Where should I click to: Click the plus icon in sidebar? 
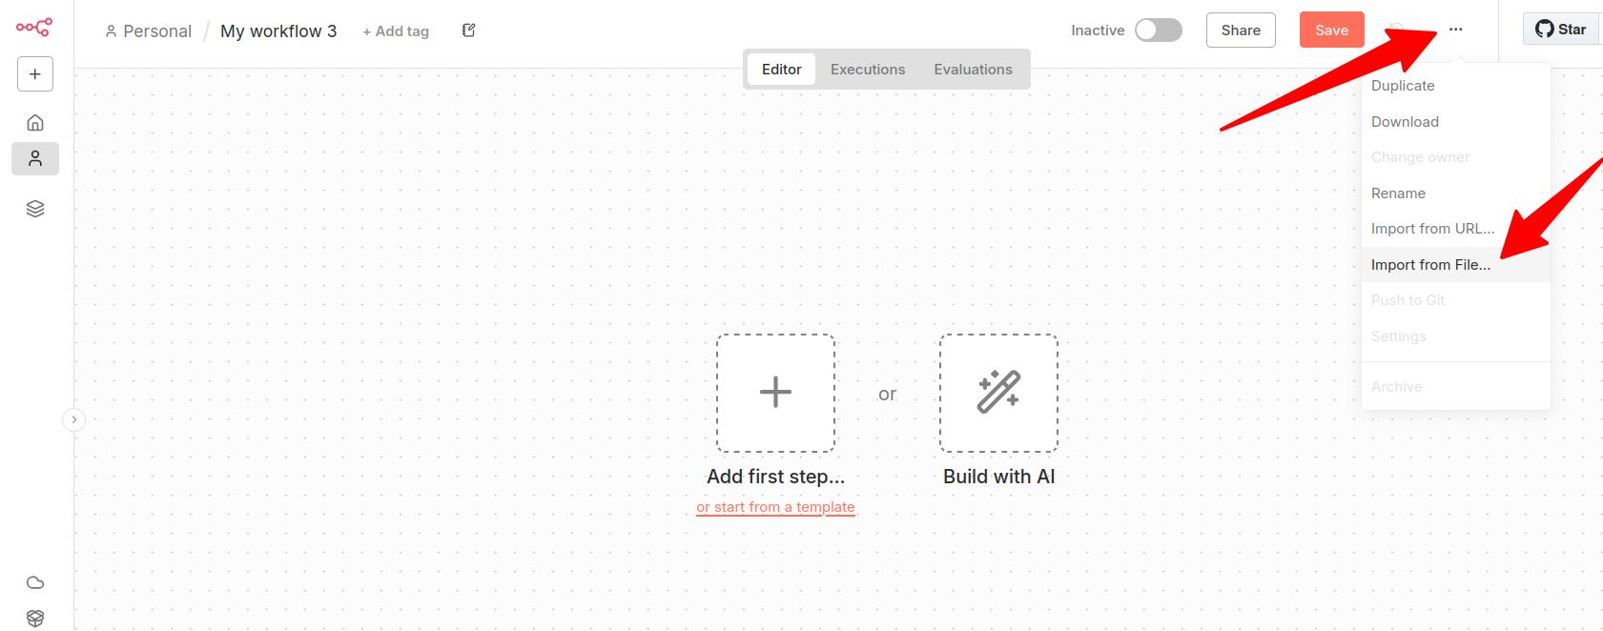[35, 74]
